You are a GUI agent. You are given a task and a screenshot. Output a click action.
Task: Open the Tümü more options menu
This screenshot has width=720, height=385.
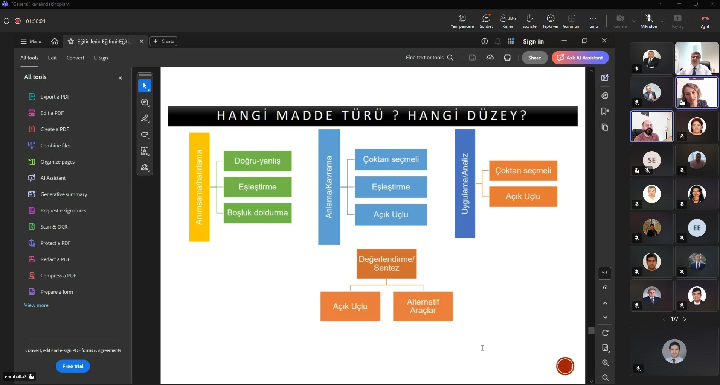(x=593, y=21)
